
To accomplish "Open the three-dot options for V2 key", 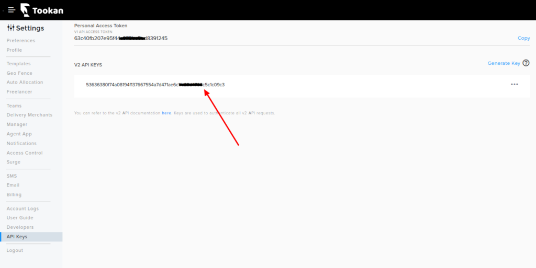I will point(514,85).
